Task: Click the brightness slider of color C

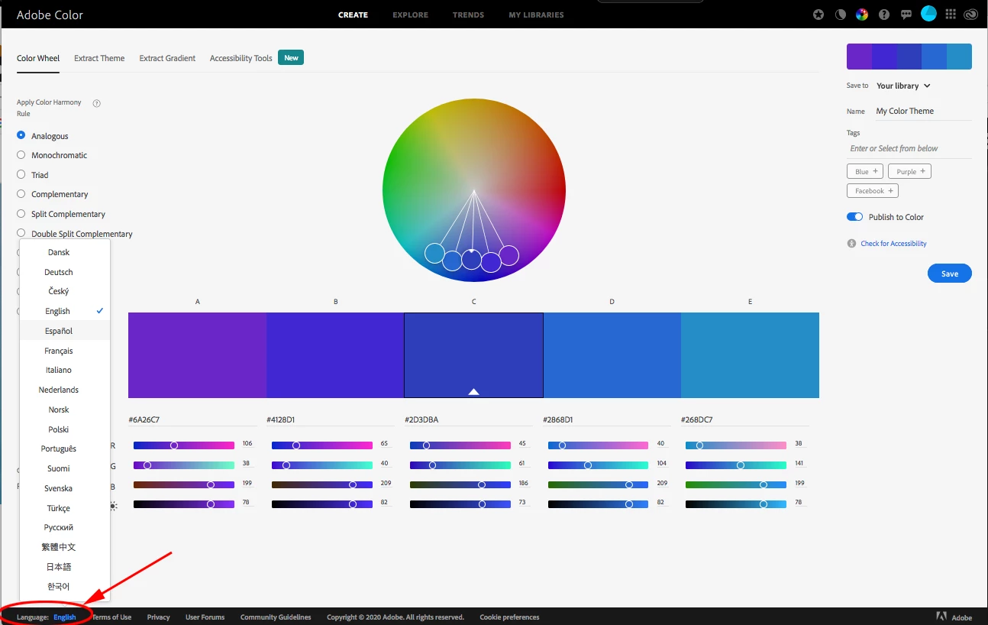Action: 460,504
